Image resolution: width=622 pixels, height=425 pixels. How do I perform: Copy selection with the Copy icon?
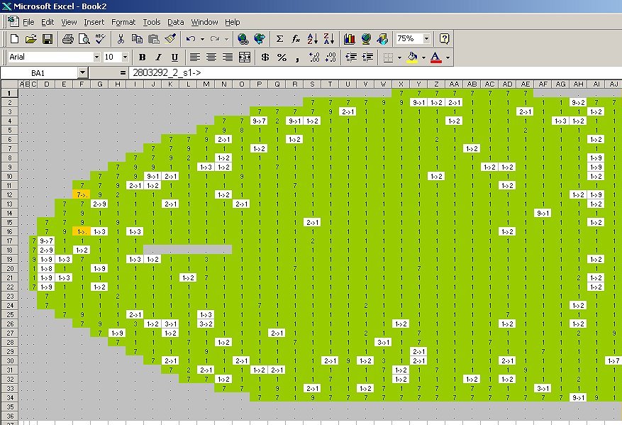tap(137, 39)
